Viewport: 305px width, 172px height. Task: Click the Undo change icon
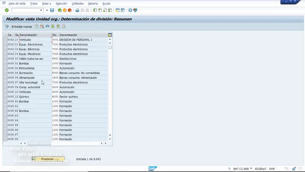coord(47,26)
